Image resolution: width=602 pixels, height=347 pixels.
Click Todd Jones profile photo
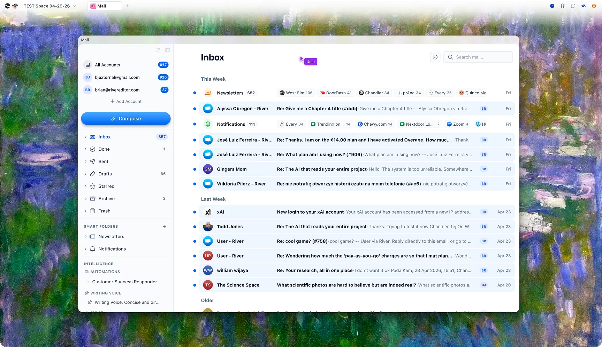click(x=208, y=227)
